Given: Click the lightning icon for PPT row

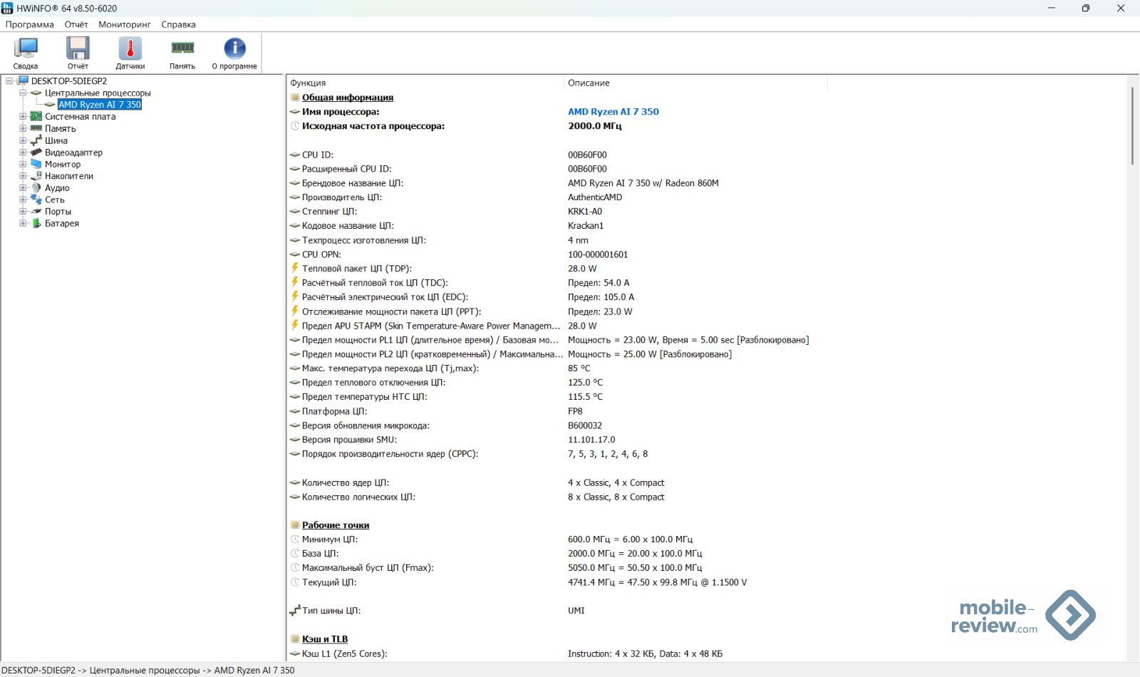Looking at the screenshot, I should click(295, 311).
